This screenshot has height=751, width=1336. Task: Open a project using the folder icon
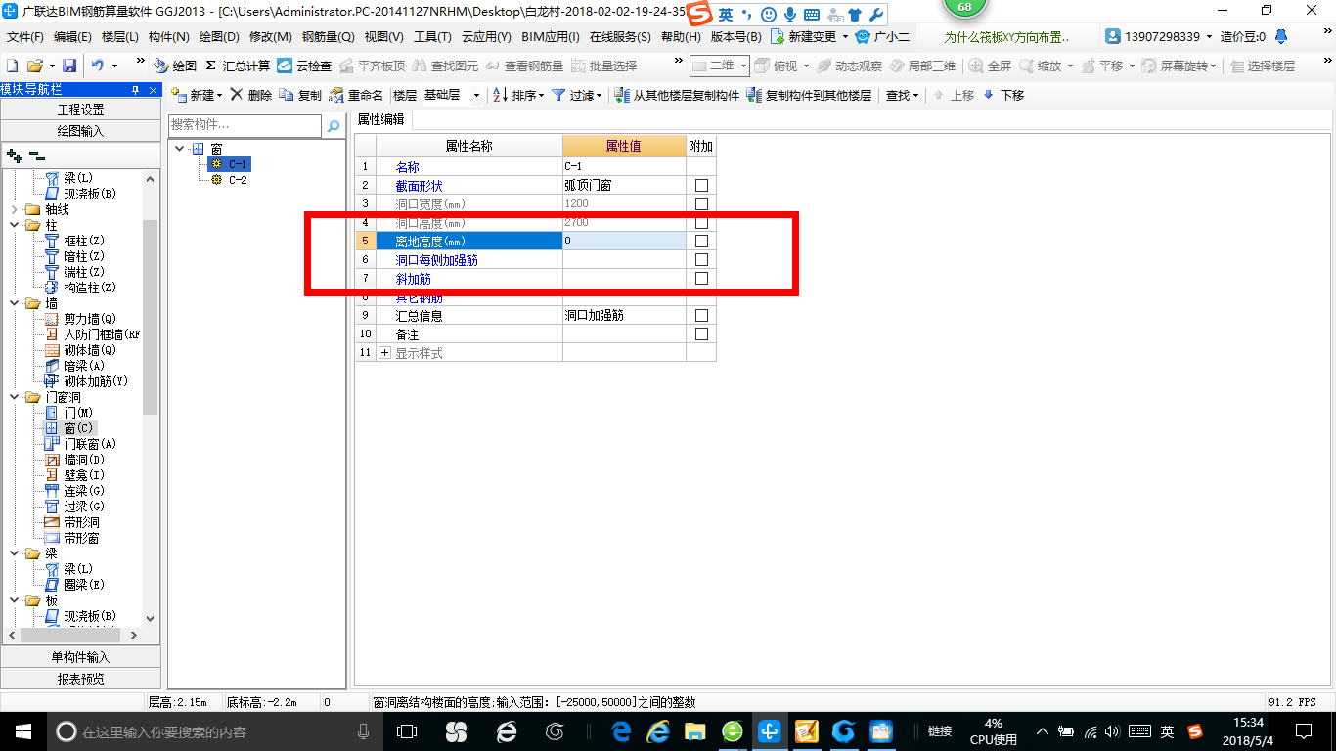(x=34, y=66)
